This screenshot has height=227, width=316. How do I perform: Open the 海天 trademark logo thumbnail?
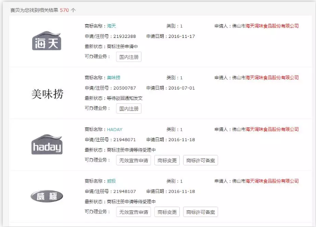pos(47,41)
